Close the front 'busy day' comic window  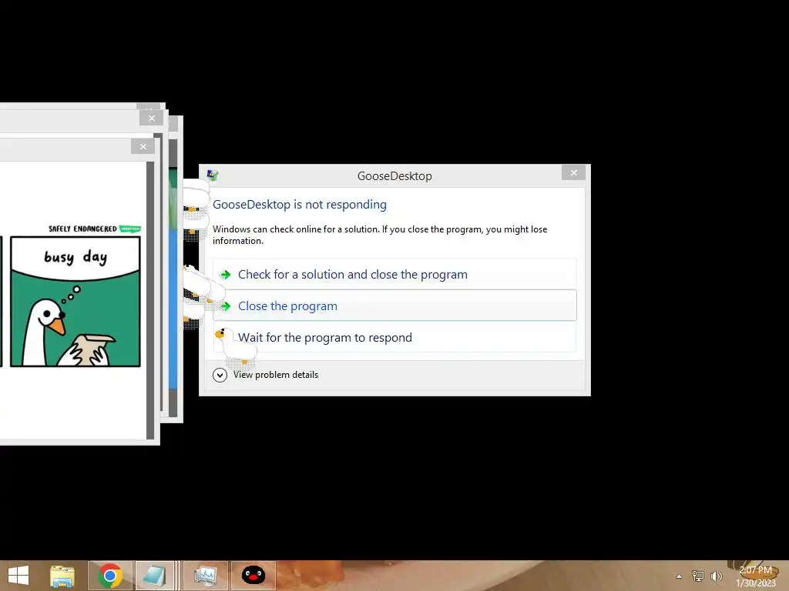click(x=143, y=147)
